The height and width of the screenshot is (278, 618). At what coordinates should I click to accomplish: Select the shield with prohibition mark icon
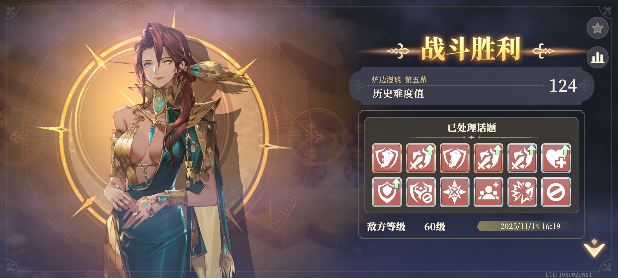[421, 192]
